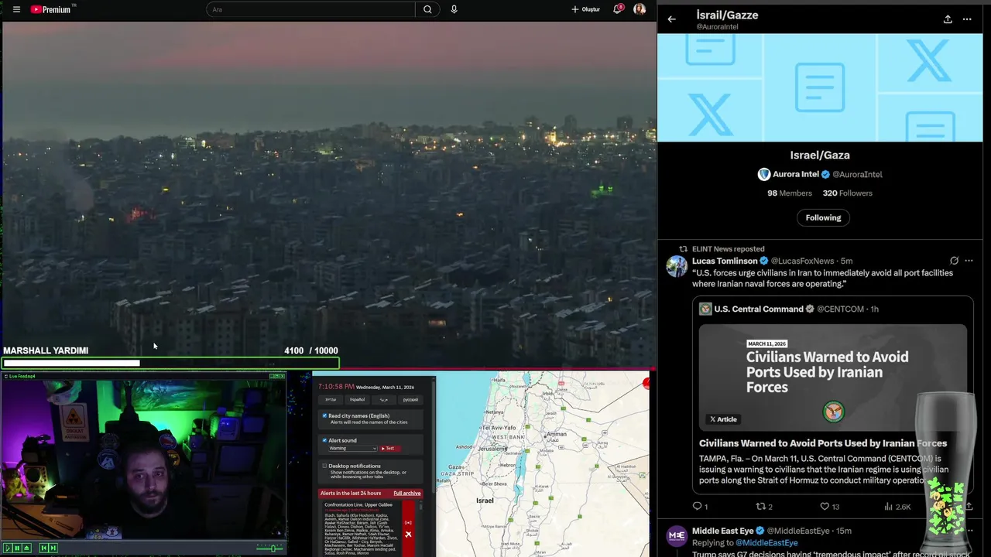991x557 pixels.
Task: Open the YouTube hamburger guide menu
Action: point(16,9)
